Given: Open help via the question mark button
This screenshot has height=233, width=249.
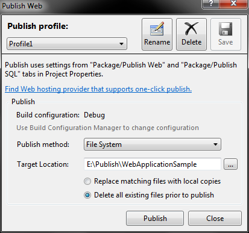Looking at the screenshot, I should (x=210, y=4).
